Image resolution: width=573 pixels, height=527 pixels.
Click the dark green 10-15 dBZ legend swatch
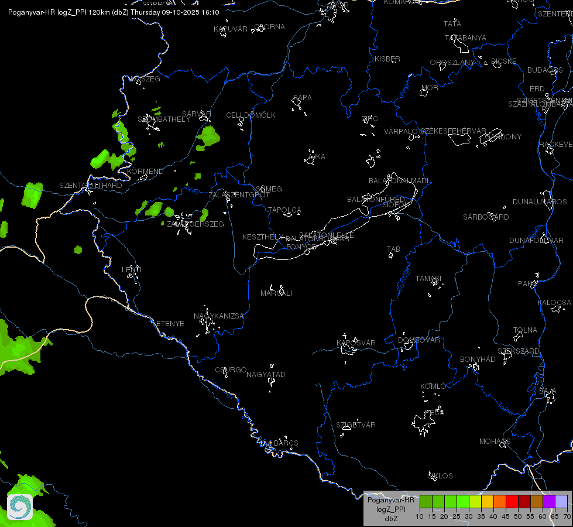pos(426,501)
